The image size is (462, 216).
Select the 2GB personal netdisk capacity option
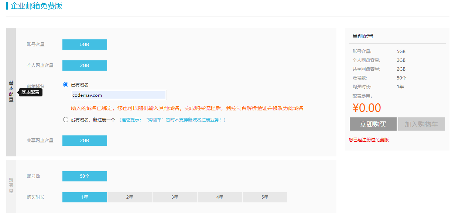coord(85,65)
